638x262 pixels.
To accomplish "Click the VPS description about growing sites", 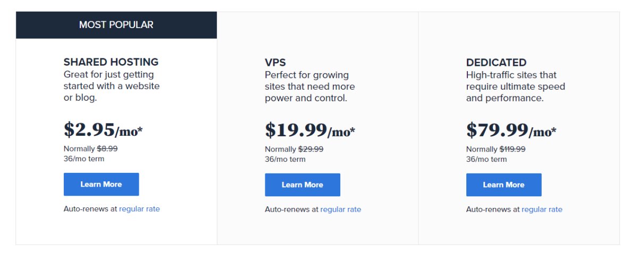I will coord(310,86).
